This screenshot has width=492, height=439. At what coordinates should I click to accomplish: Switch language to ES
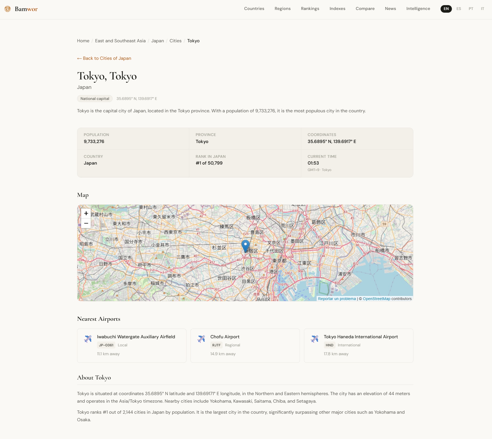[x=458, y=9]
